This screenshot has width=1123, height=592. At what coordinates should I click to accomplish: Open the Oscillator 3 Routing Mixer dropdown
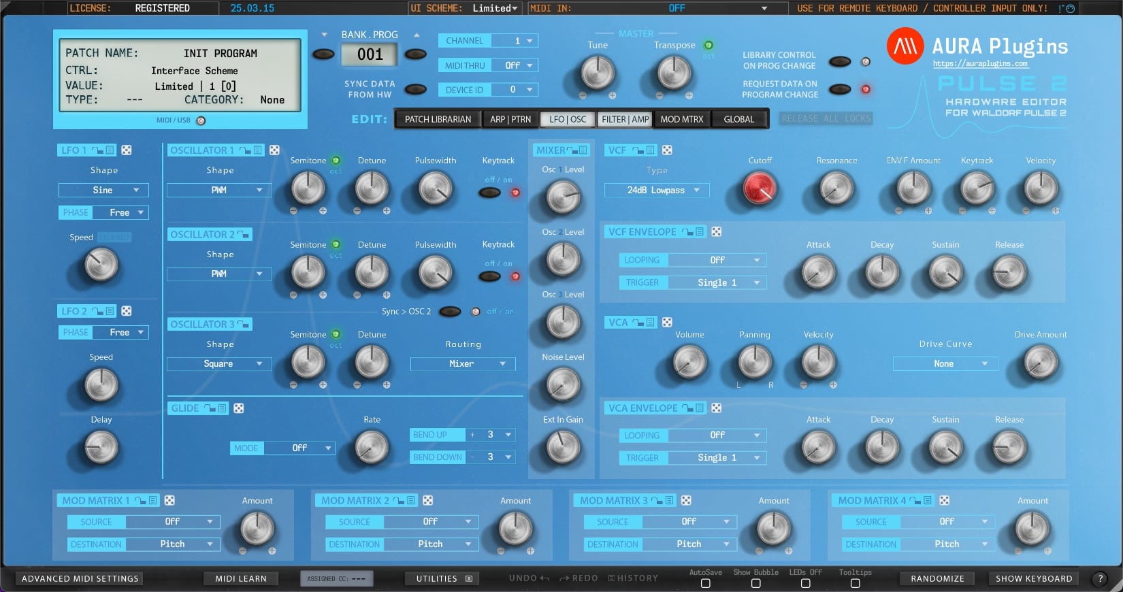(x=463, y=364)
